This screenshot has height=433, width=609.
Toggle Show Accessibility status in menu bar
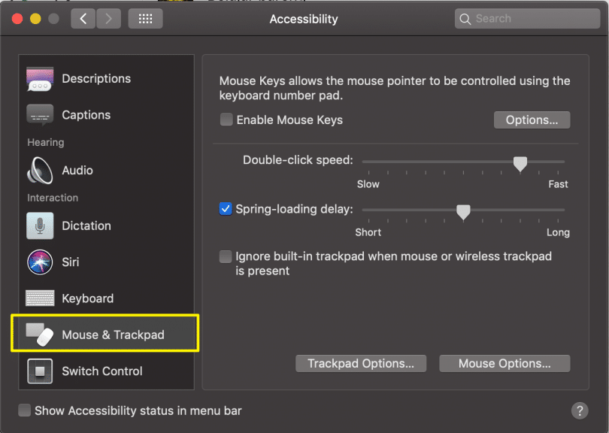pos(25,410)
